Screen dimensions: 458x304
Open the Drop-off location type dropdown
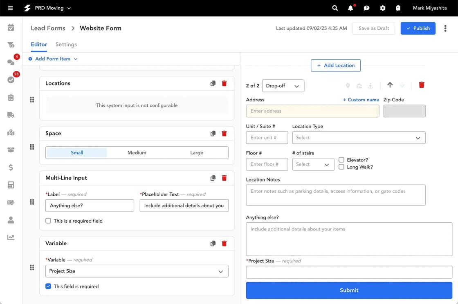[283, 86]
